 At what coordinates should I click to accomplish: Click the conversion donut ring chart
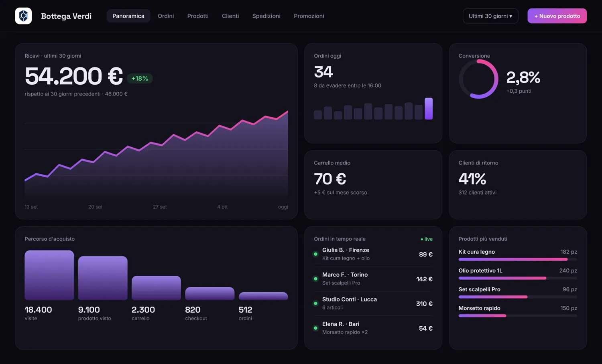click(x=478, y=79)
